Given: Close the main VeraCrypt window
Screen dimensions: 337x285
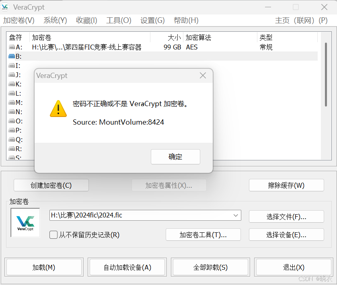Looking at the screenshot, I should (x=324, y=7).
